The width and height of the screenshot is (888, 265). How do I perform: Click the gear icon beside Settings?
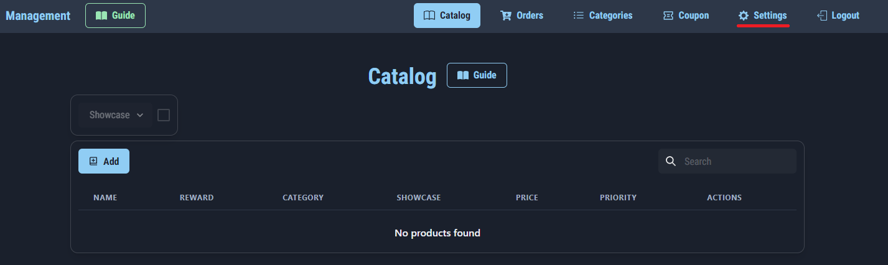point(743,16)
